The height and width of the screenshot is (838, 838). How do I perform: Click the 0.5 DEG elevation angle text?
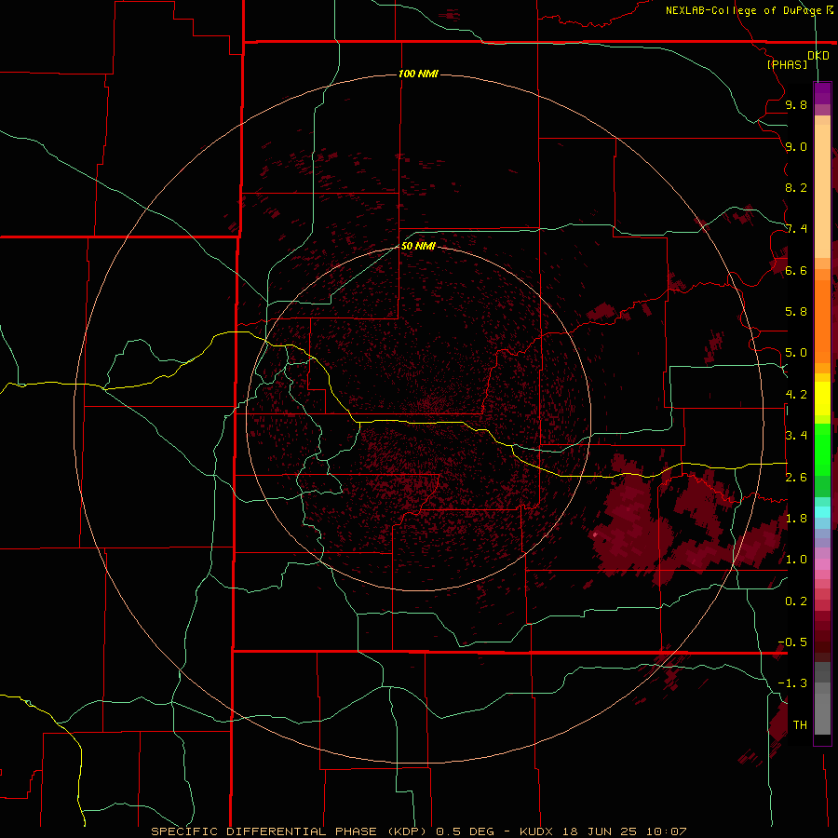tap(466, 831)
